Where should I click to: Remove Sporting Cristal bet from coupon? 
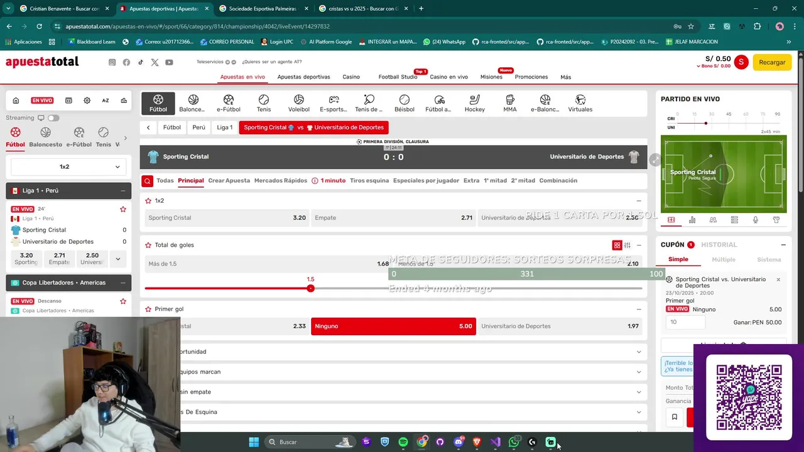[778, 279]
